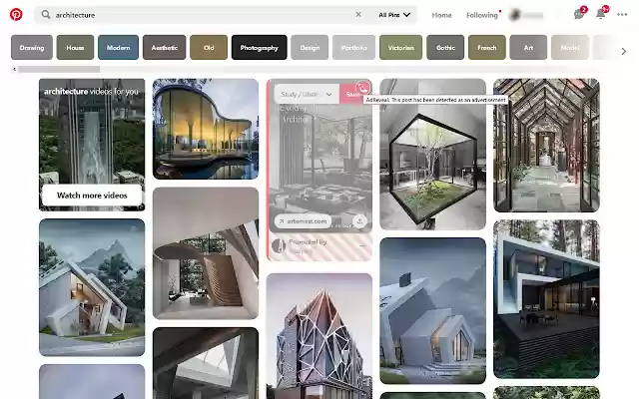Apply the Victorian filter chip
The height and width of the screenshot is (399, 639).
pyautogui.click(x=401, y=47)
